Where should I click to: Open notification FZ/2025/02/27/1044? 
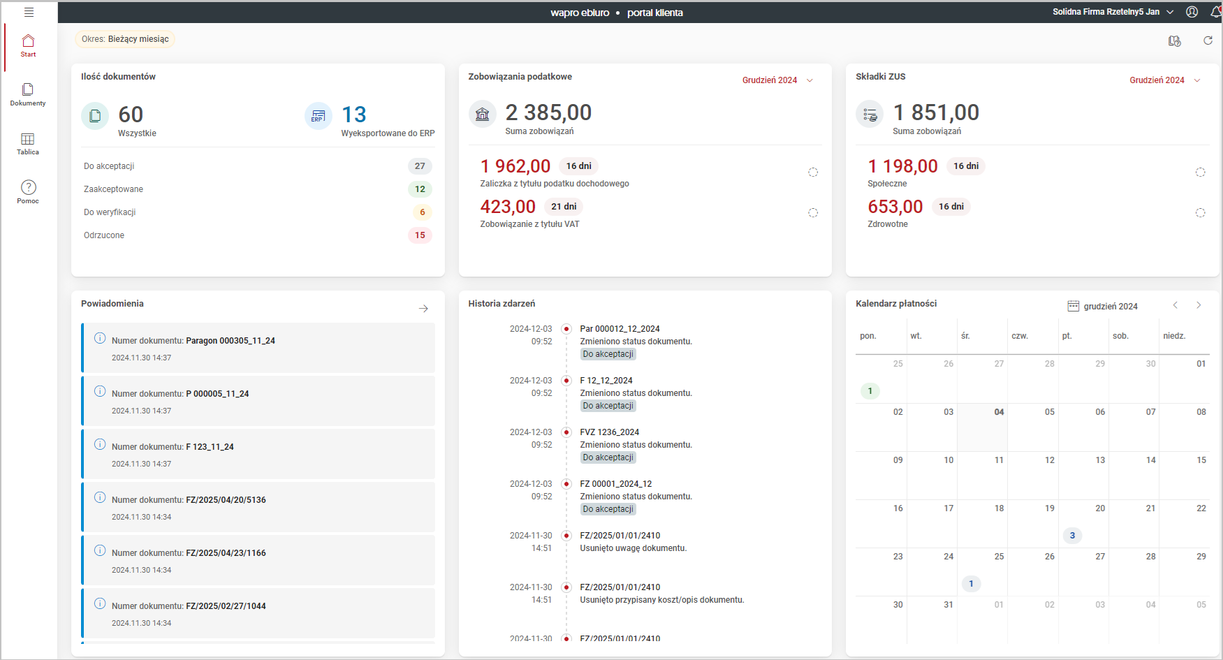(258, 613)
